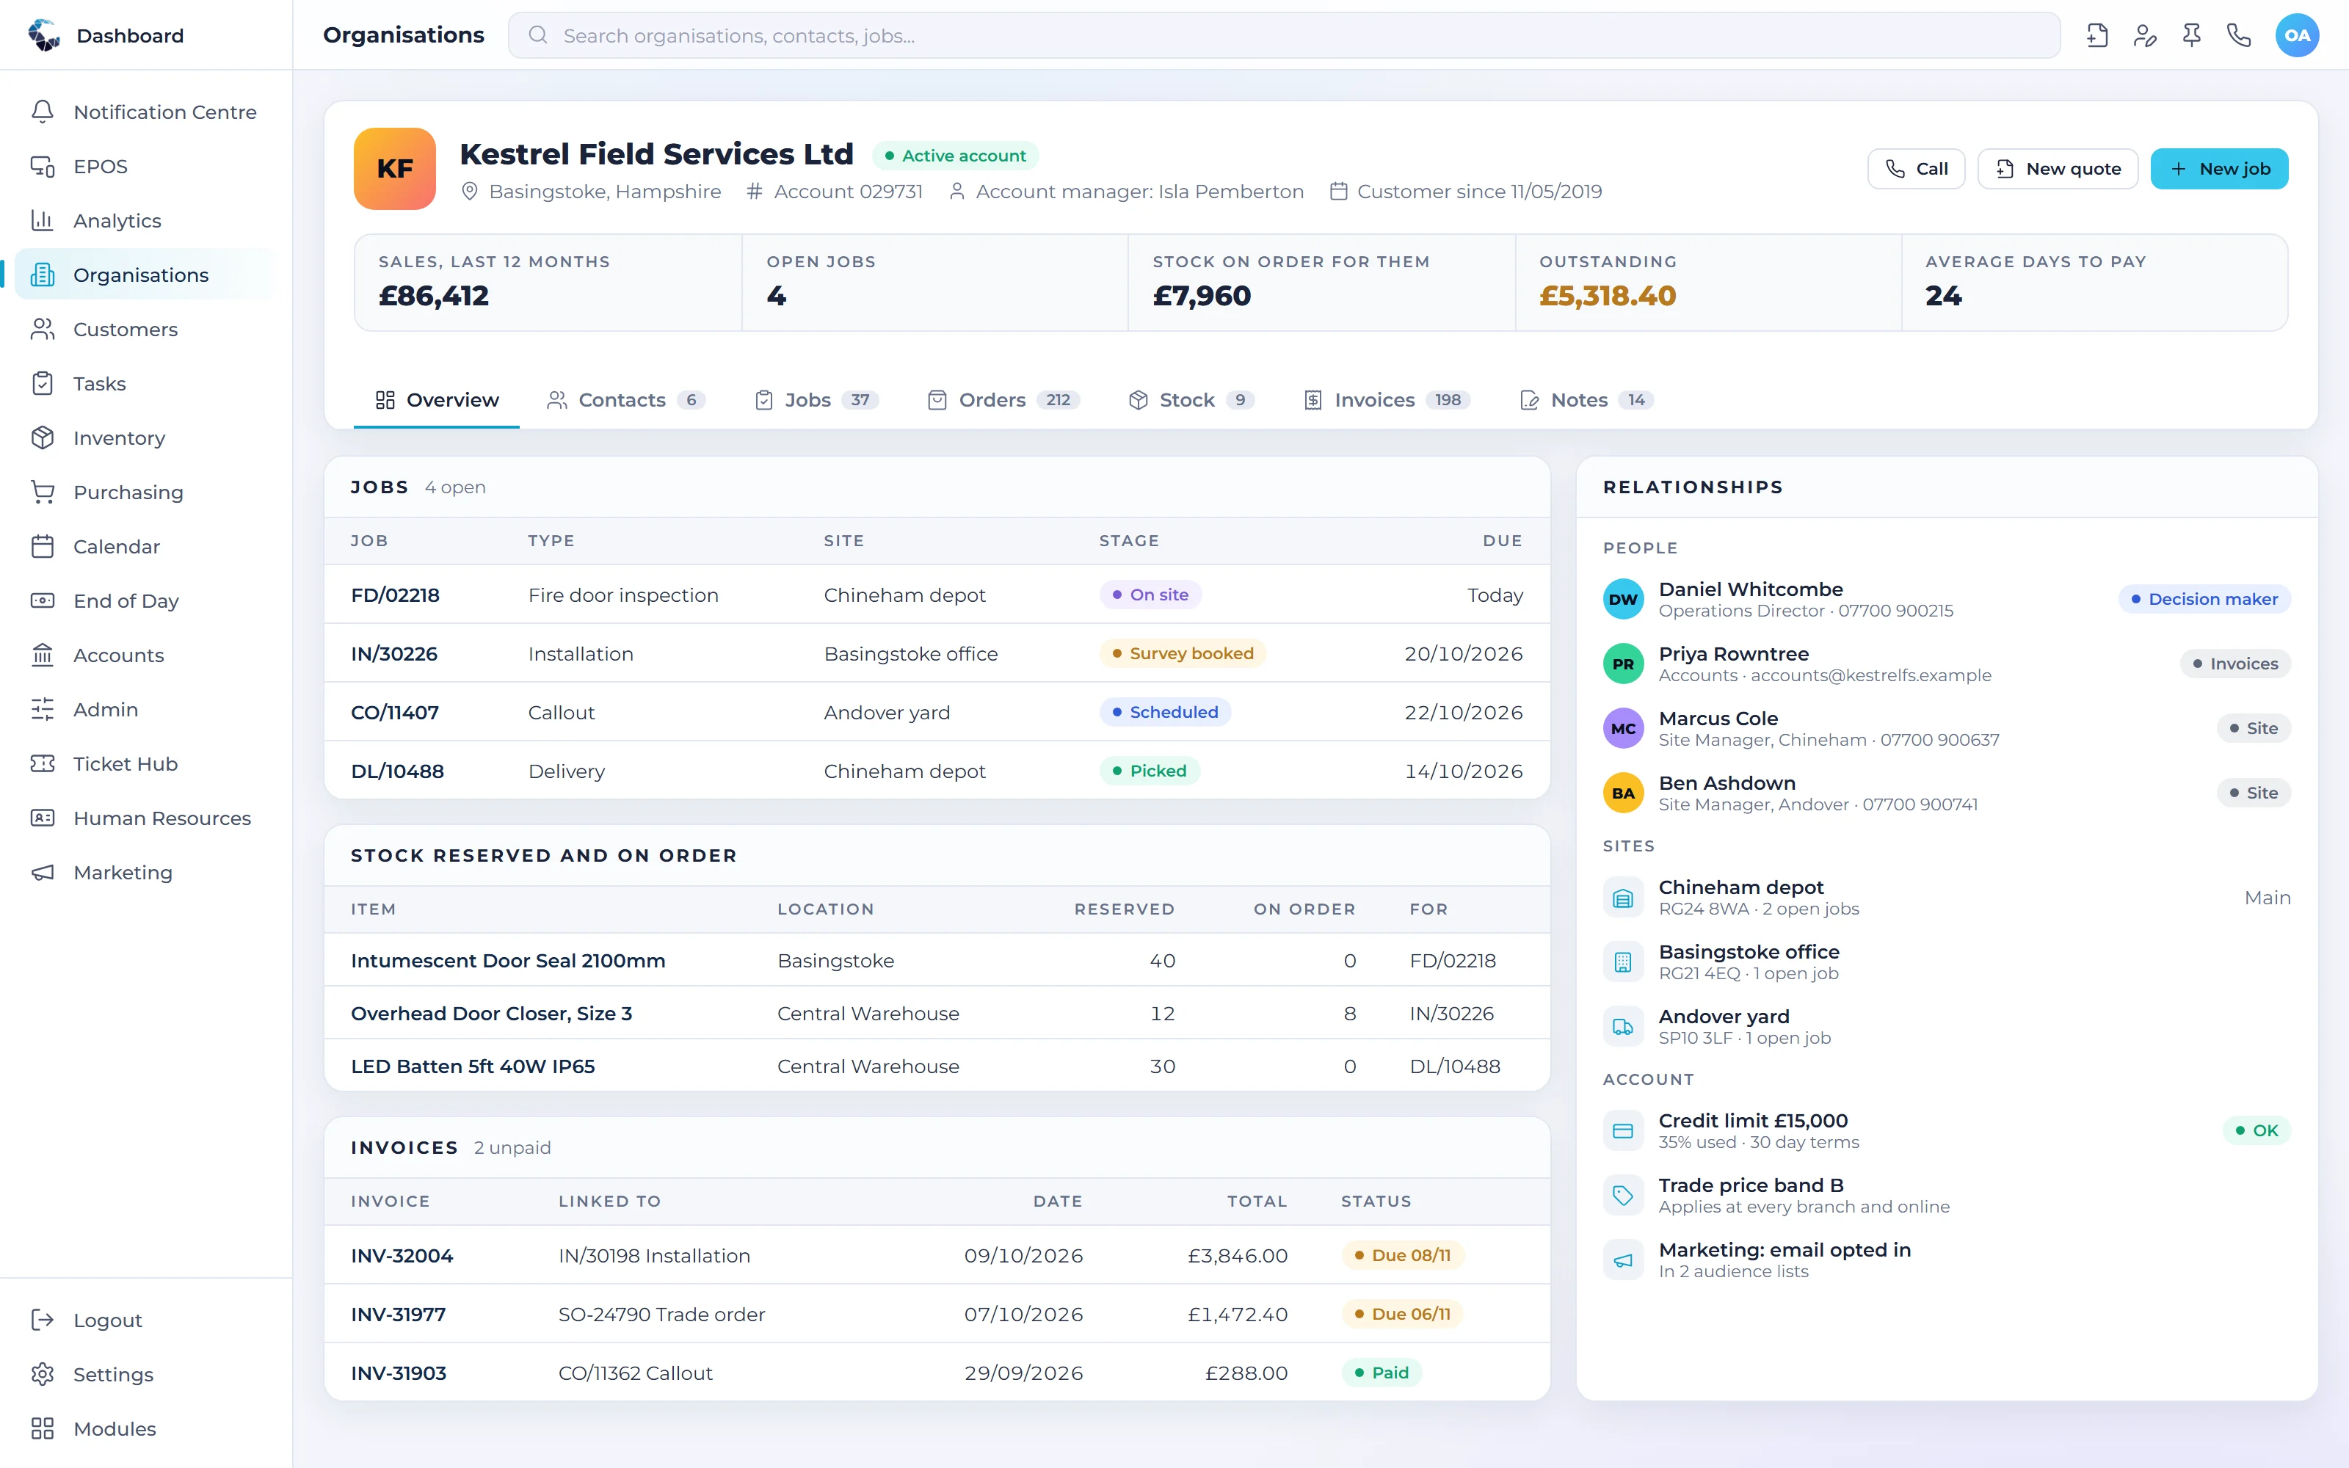Click the Dashboard logo icon
The width and height of the screenshot is (2349, 1468).
pyautogui.click(x=44, y=36)
